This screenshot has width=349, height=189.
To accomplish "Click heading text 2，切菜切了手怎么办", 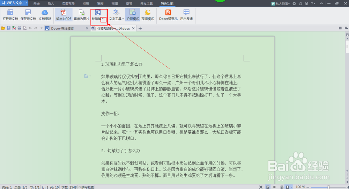I will [x=121, y=151].
